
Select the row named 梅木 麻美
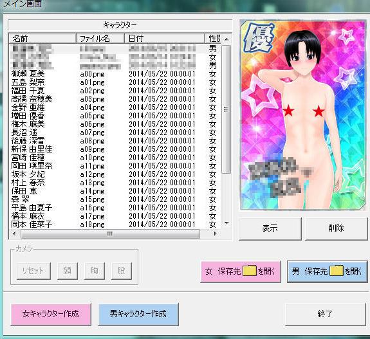pyautogui.click(x=115, y=124)
